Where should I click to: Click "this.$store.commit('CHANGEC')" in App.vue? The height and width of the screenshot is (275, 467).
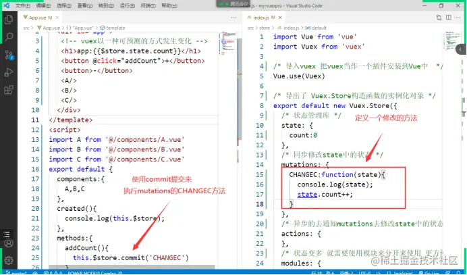click(x=131, y=257)
